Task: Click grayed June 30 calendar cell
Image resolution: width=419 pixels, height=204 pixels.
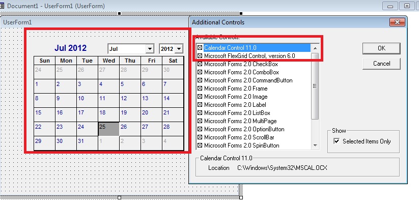Action: [173, 72]
